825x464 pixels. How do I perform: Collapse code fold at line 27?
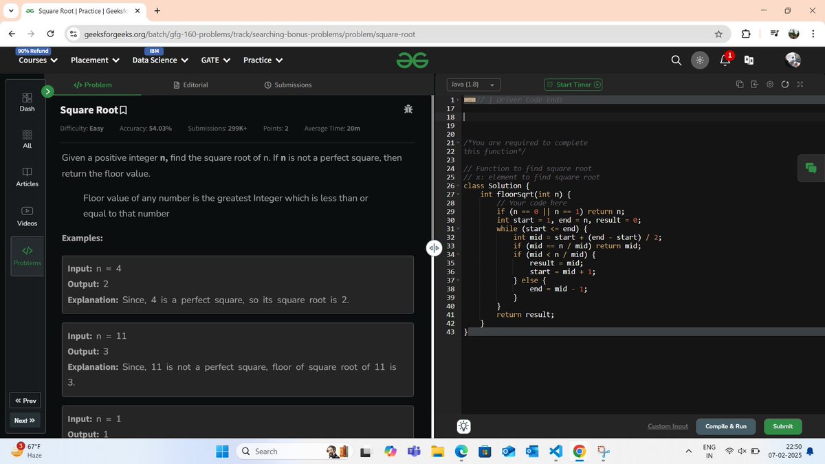pyautogui.click(x=459, y=195)
